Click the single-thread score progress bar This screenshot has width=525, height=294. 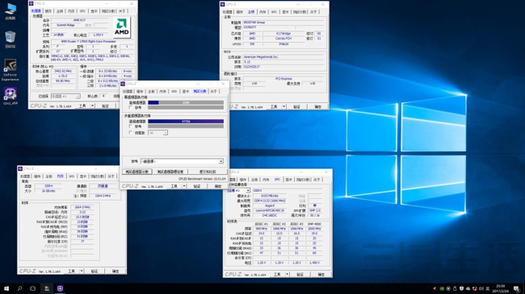click(186, 102)
